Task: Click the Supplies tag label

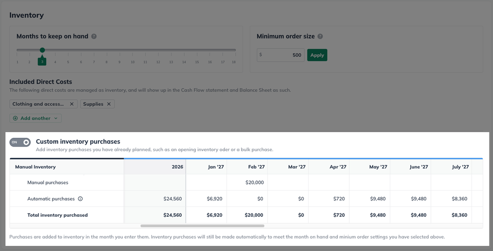Action: (93, 104)
